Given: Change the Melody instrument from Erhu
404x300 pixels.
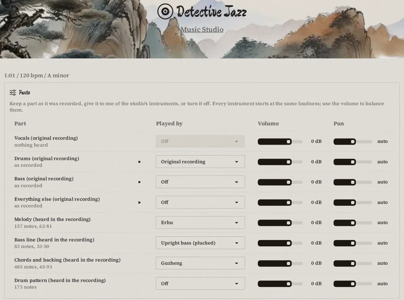Looking at the screenshot, I should (200, 222).
